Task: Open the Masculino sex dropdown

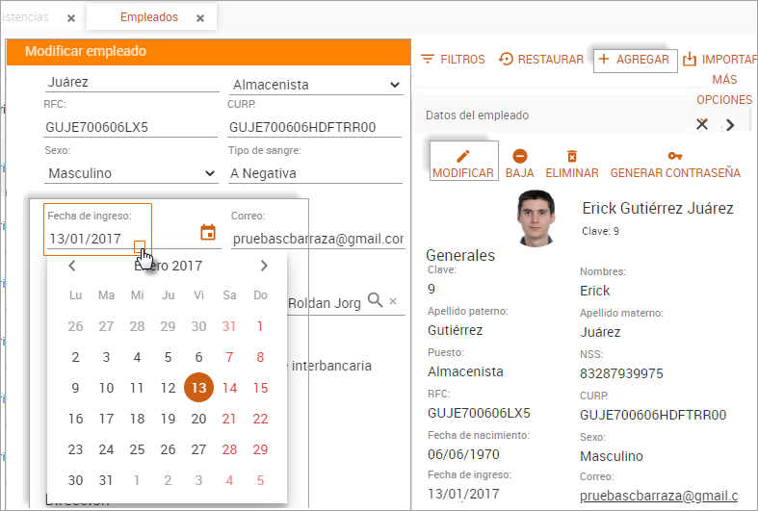Action: 130,174
